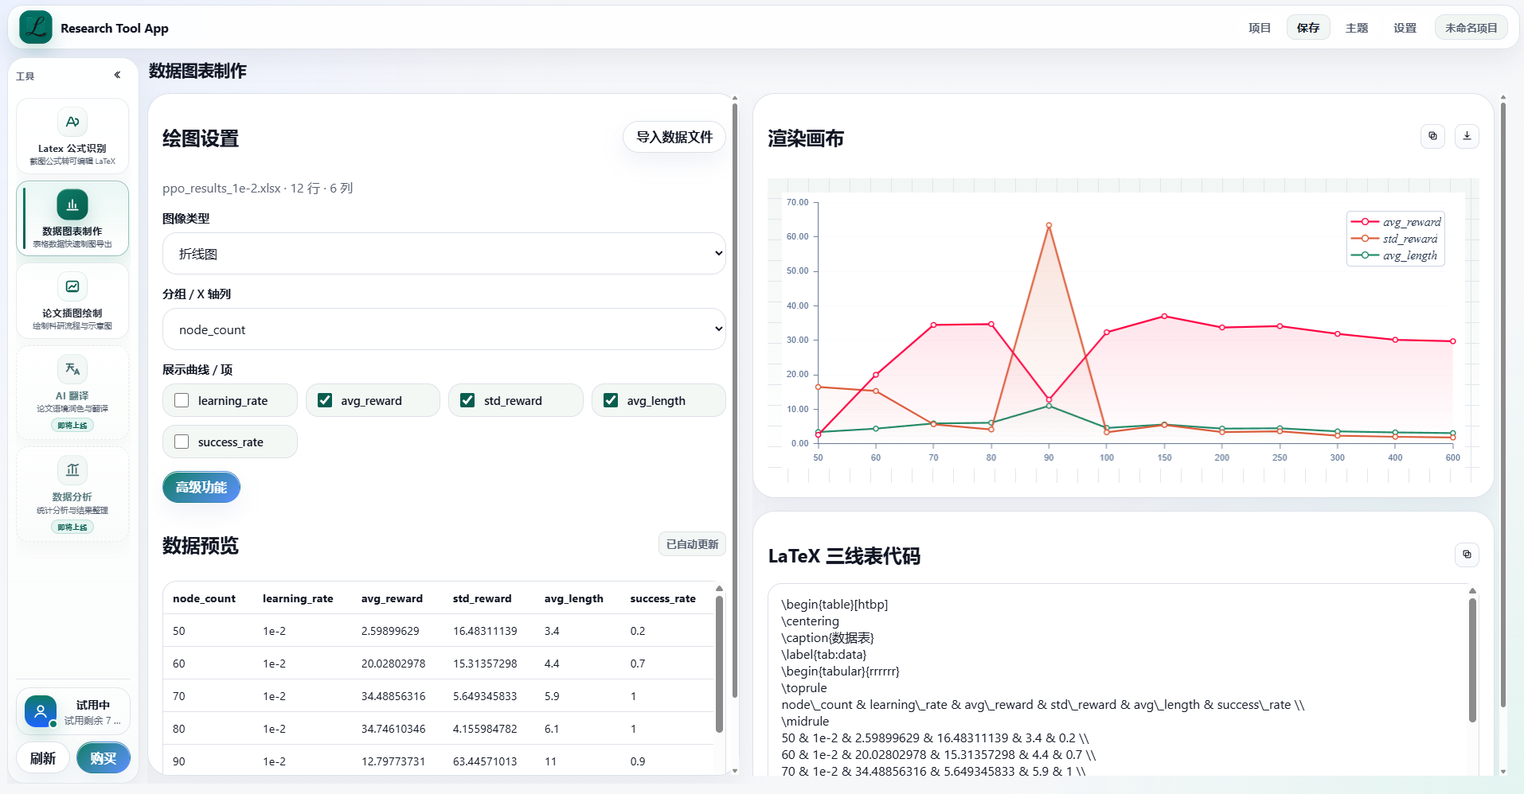This screenshot has height=794, width=1524.
Task: Click the avg_reward data point at 150
Action: point(1164,317)
